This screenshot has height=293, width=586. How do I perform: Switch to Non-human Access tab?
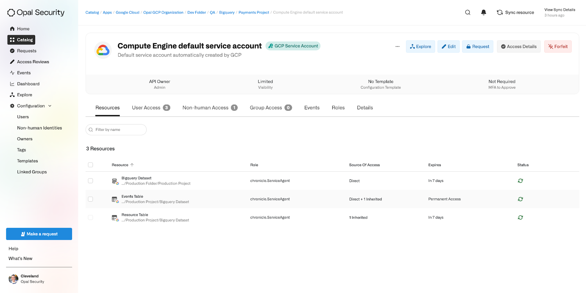coord(210,107)
